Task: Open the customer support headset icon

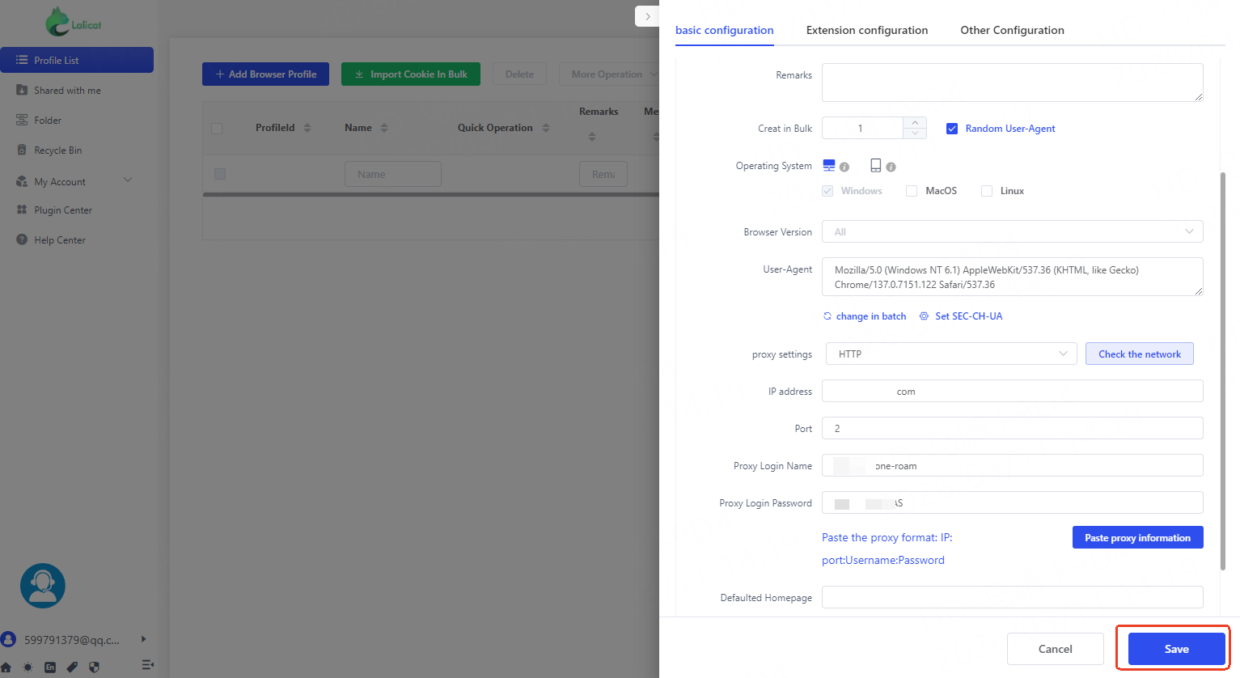Action: pos(42,586)
